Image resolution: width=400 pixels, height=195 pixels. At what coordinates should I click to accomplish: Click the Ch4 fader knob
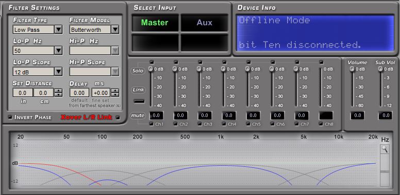223,69
